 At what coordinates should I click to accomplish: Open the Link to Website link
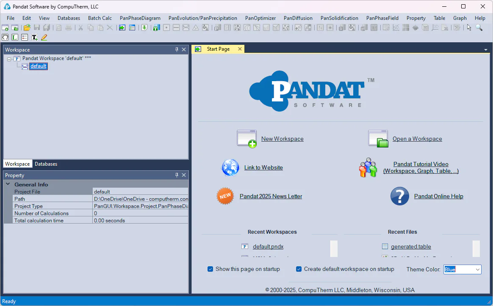(x=263, y=168)
